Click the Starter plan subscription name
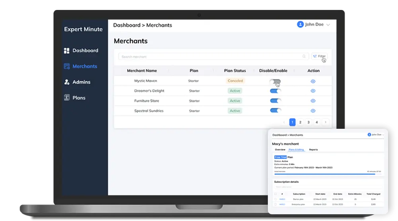Screen dimensions: 398x221 click(298, 199)
